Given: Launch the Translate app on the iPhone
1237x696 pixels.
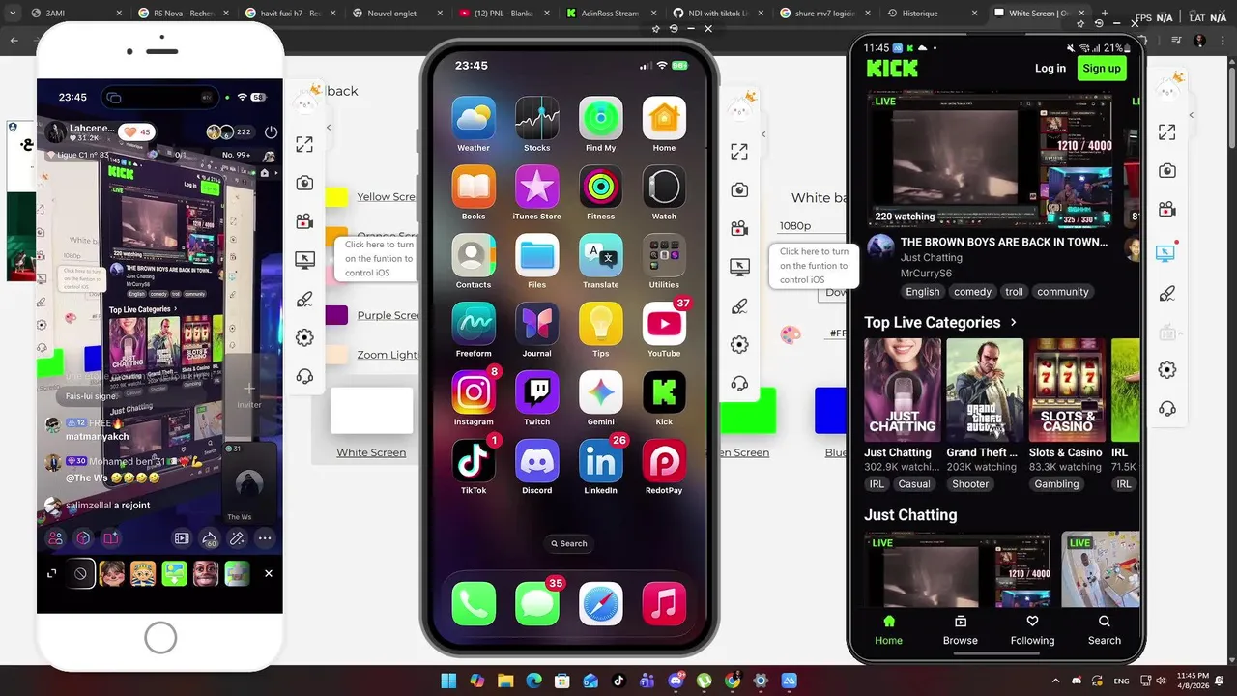Looking at the screenshot, I should pyautogui.click(x=601, y=255).
